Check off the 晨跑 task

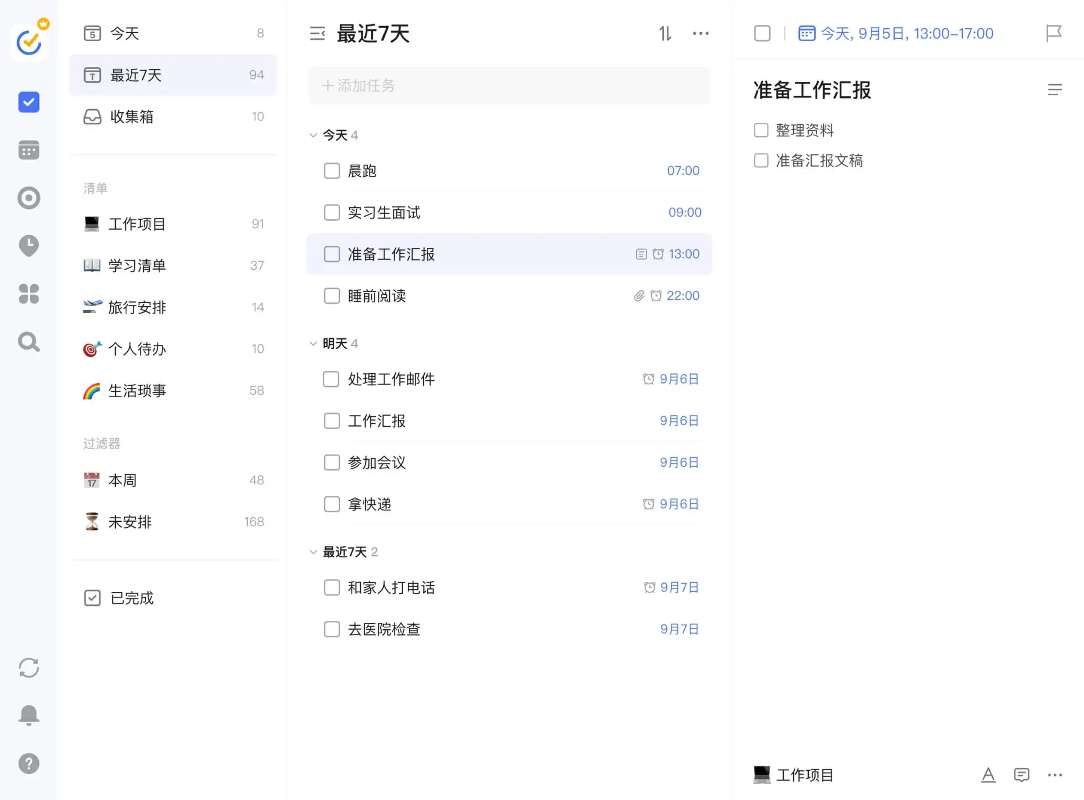[332, 170]
